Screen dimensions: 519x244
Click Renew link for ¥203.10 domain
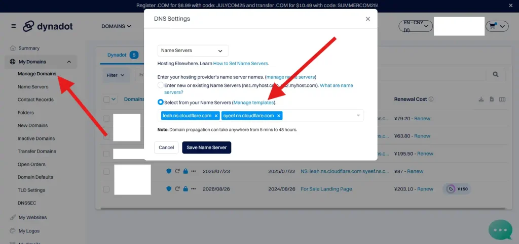[425, 189]
